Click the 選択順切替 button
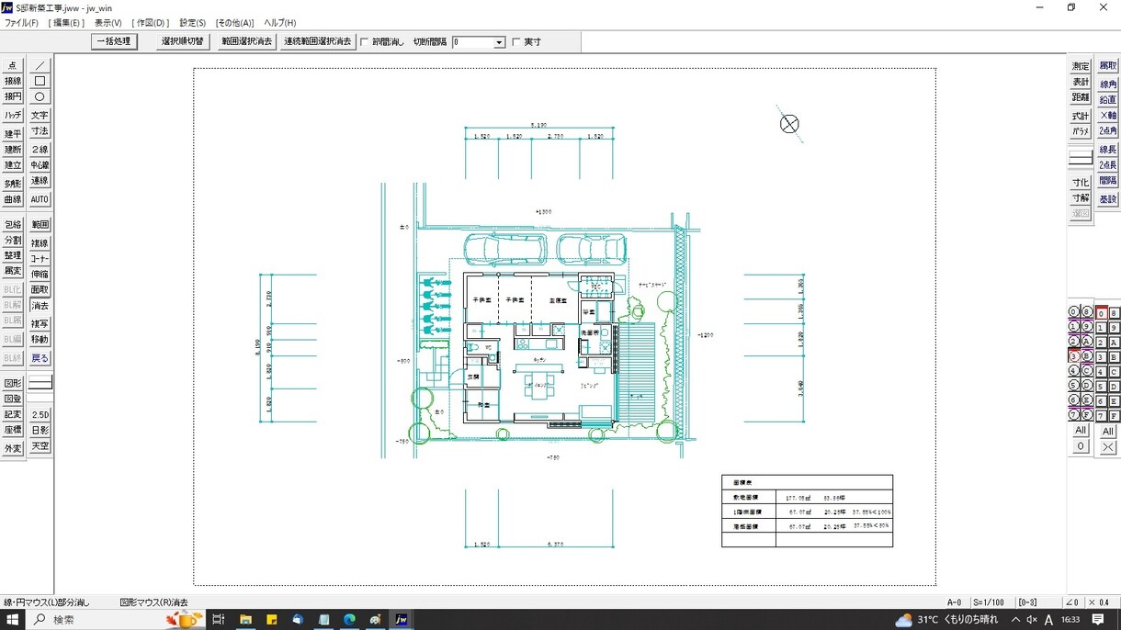 click(x=182, y=41)
